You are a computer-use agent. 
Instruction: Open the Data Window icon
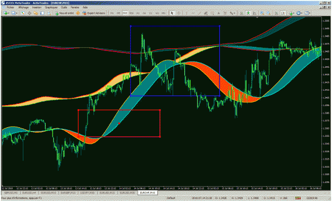(29, 13)
